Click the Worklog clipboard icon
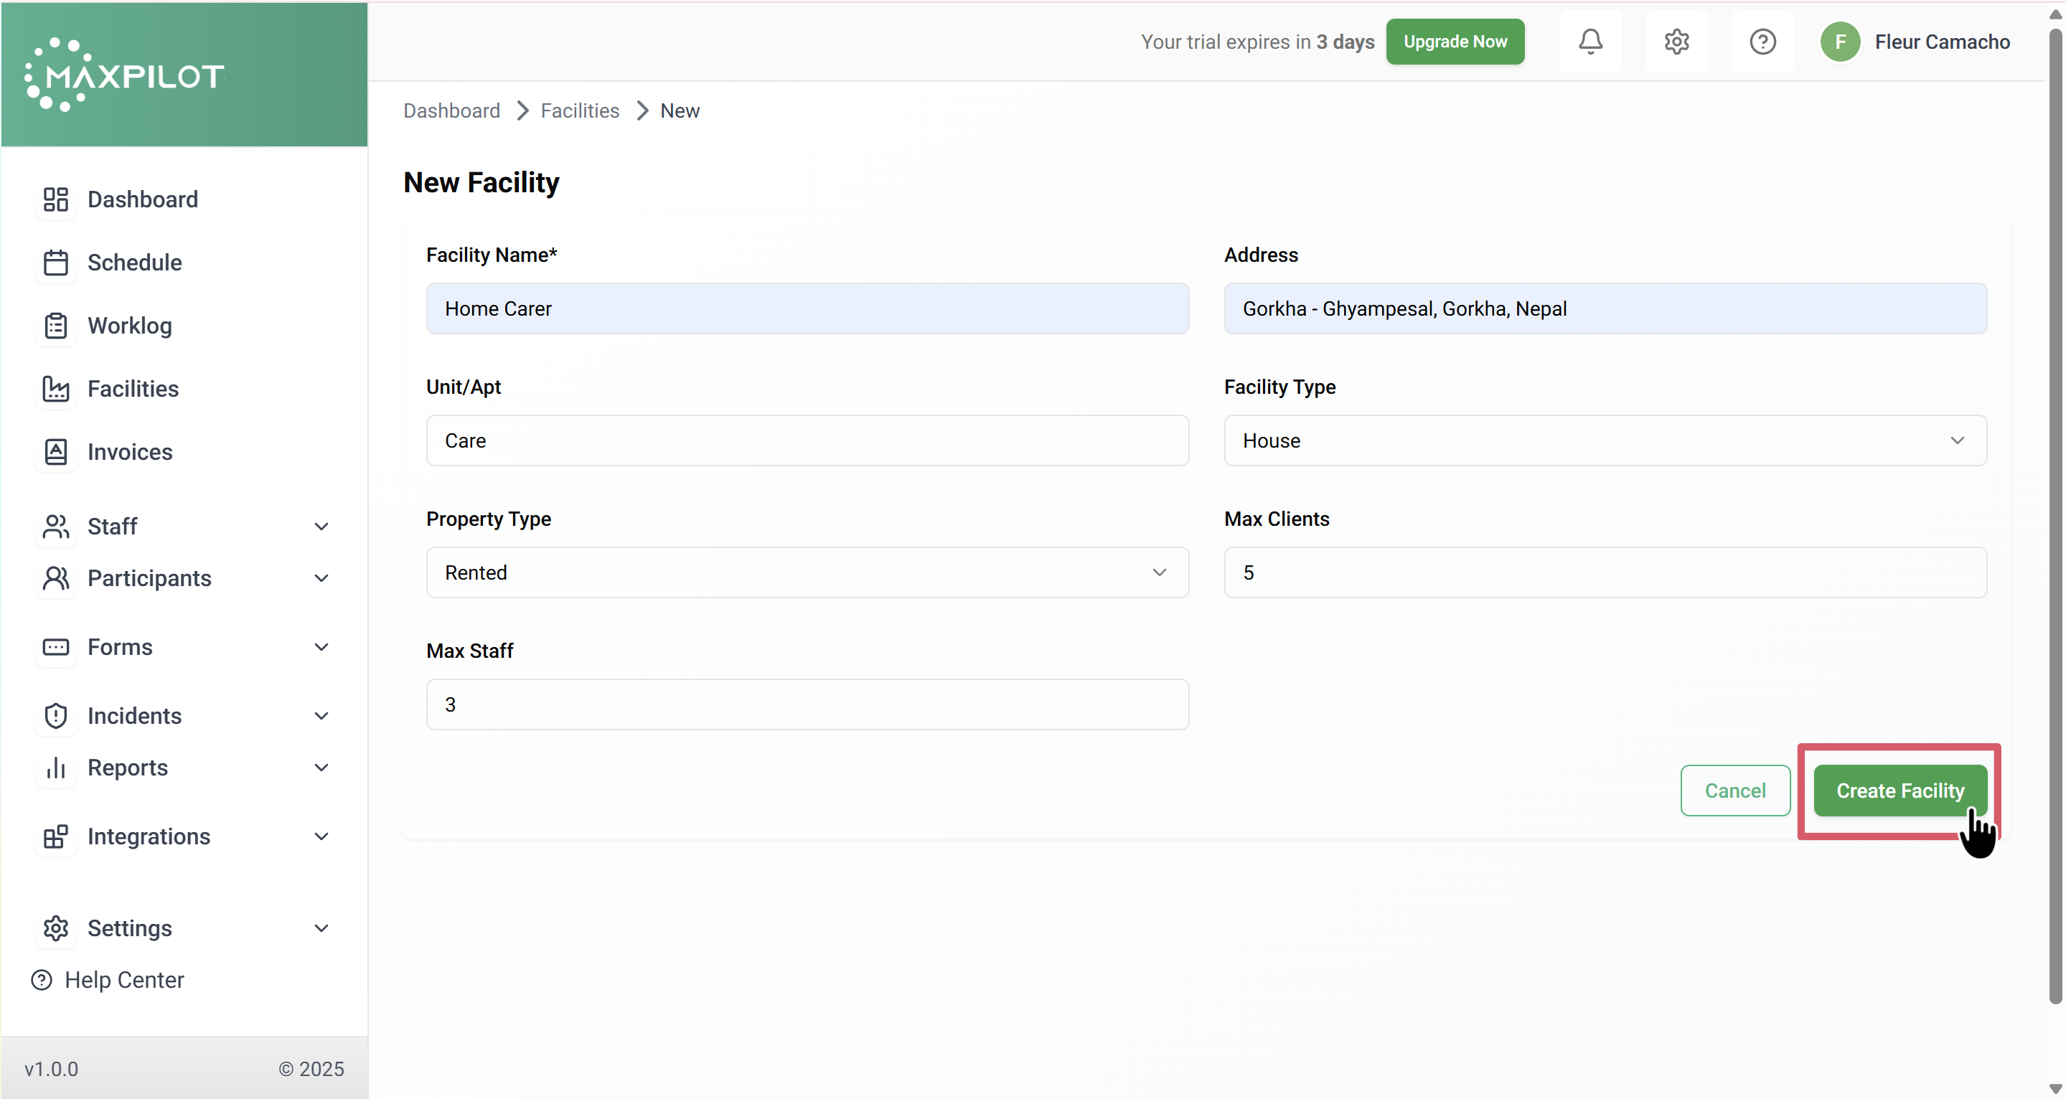Viewport: 2066px width, 1099px height. [55, 326]
